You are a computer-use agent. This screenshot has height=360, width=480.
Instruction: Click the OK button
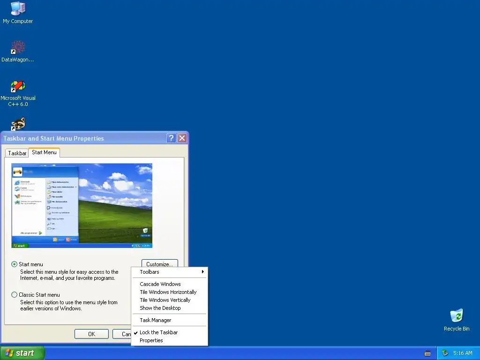[91, 334]
